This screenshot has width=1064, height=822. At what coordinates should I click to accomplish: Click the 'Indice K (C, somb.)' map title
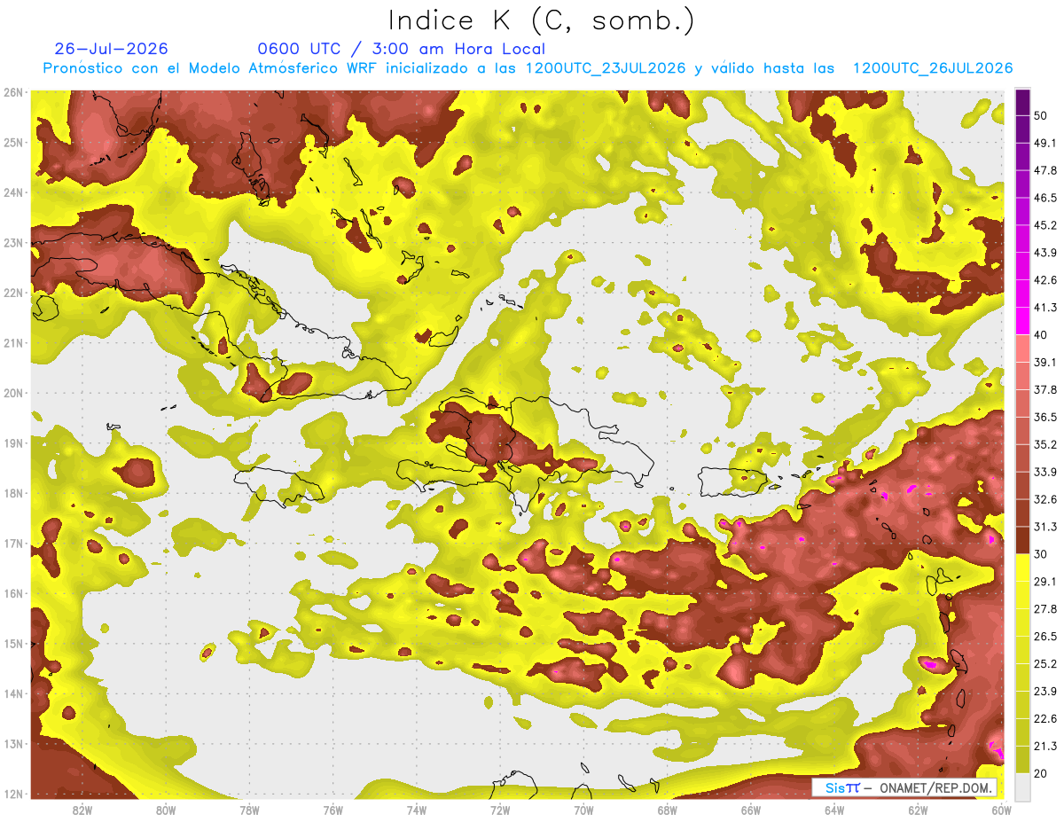click(542, 21)
